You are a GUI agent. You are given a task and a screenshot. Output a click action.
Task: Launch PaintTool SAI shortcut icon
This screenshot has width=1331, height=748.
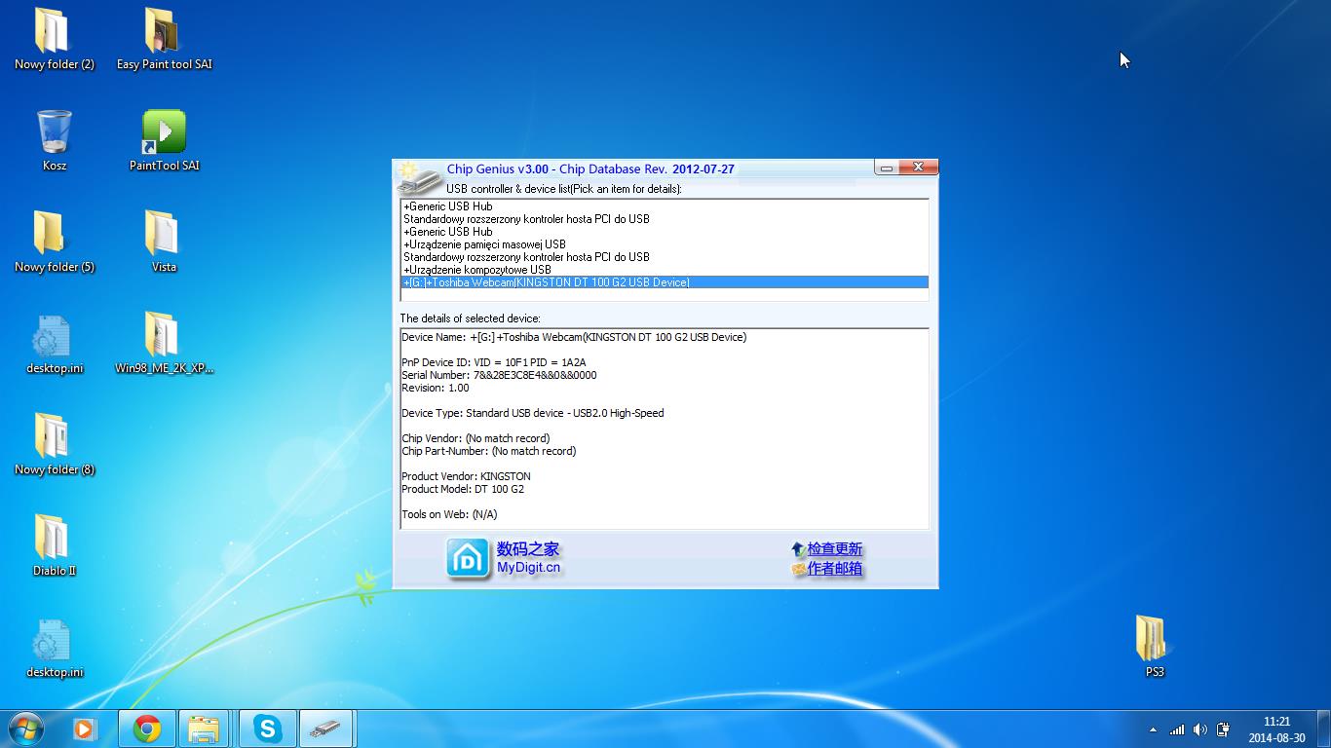164,141
